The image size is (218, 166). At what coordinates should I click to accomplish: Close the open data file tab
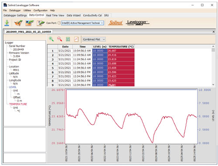(x=214, y=32)
